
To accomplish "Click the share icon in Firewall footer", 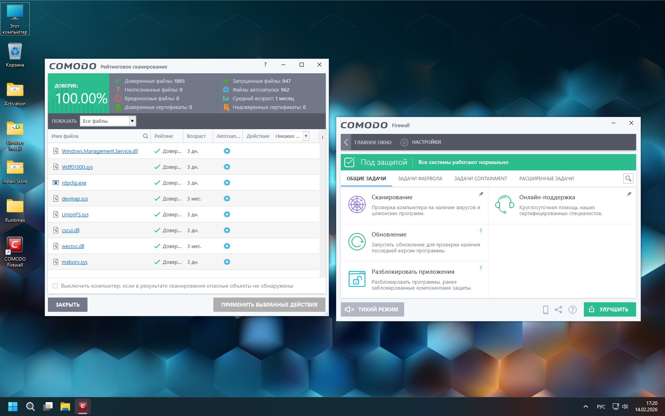I will 558,310.
